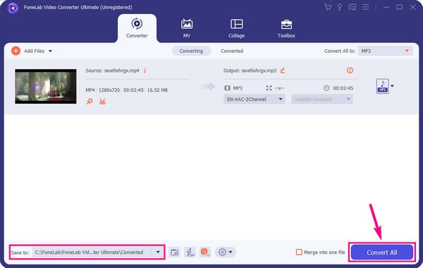Image resolution: width=423 pixels, height=268 pixels.
Task: Minimize the FoneLab window
Action: pos(386,7)
